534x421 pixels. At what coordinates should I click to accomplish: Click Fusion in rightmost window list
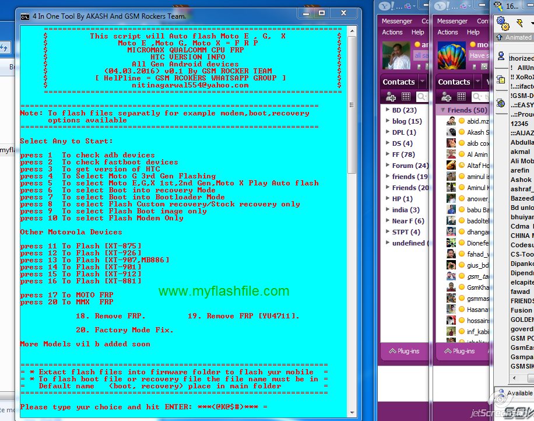521,310
